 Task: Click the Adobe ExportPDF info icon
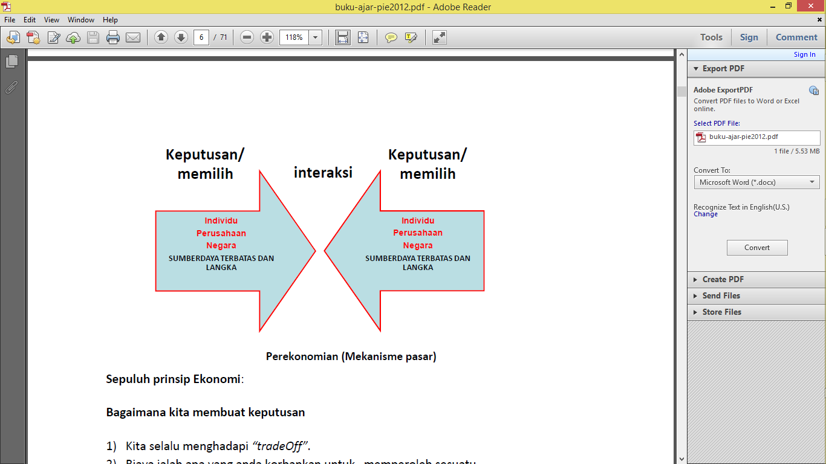point(814,91)
